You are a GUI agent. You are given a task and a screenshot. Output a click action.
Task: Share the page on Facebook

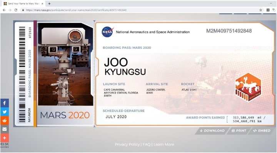pyautogui.click(x=5, y=103)
